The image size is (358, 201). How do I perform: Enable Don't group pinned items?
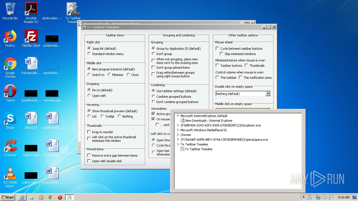tap(171, 67)
